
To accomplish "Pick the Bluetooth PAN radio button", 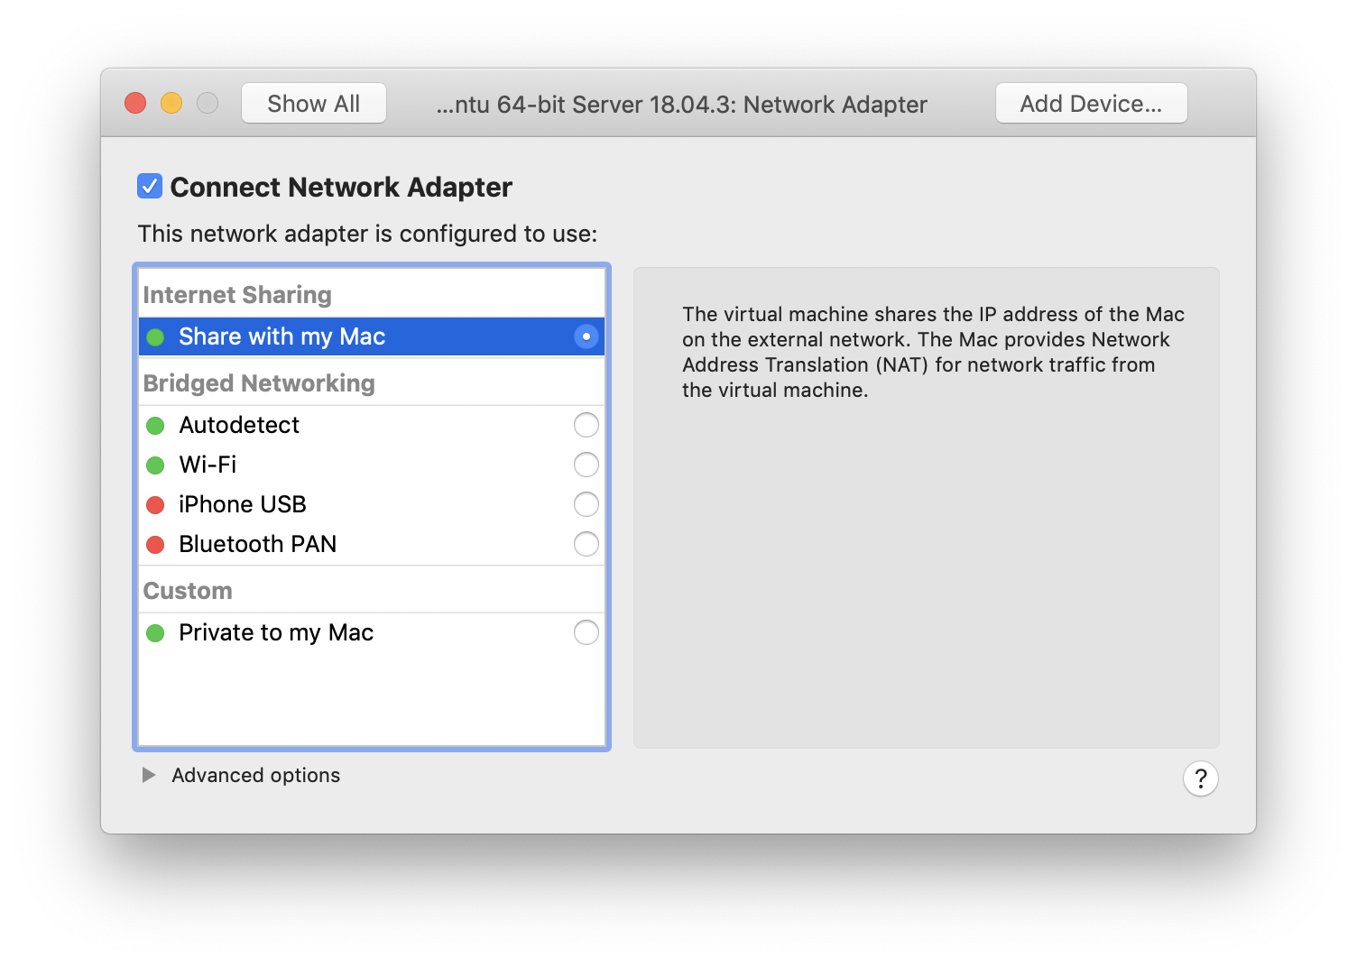I will pos(586,544).
